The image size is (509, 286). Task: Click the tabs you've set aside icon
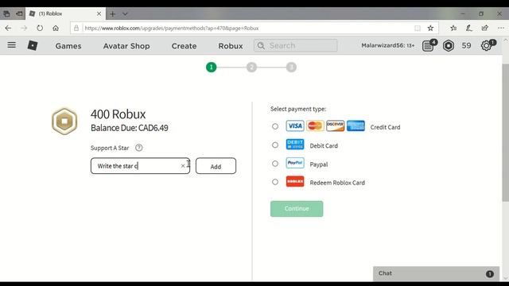(x=6, y=14)
